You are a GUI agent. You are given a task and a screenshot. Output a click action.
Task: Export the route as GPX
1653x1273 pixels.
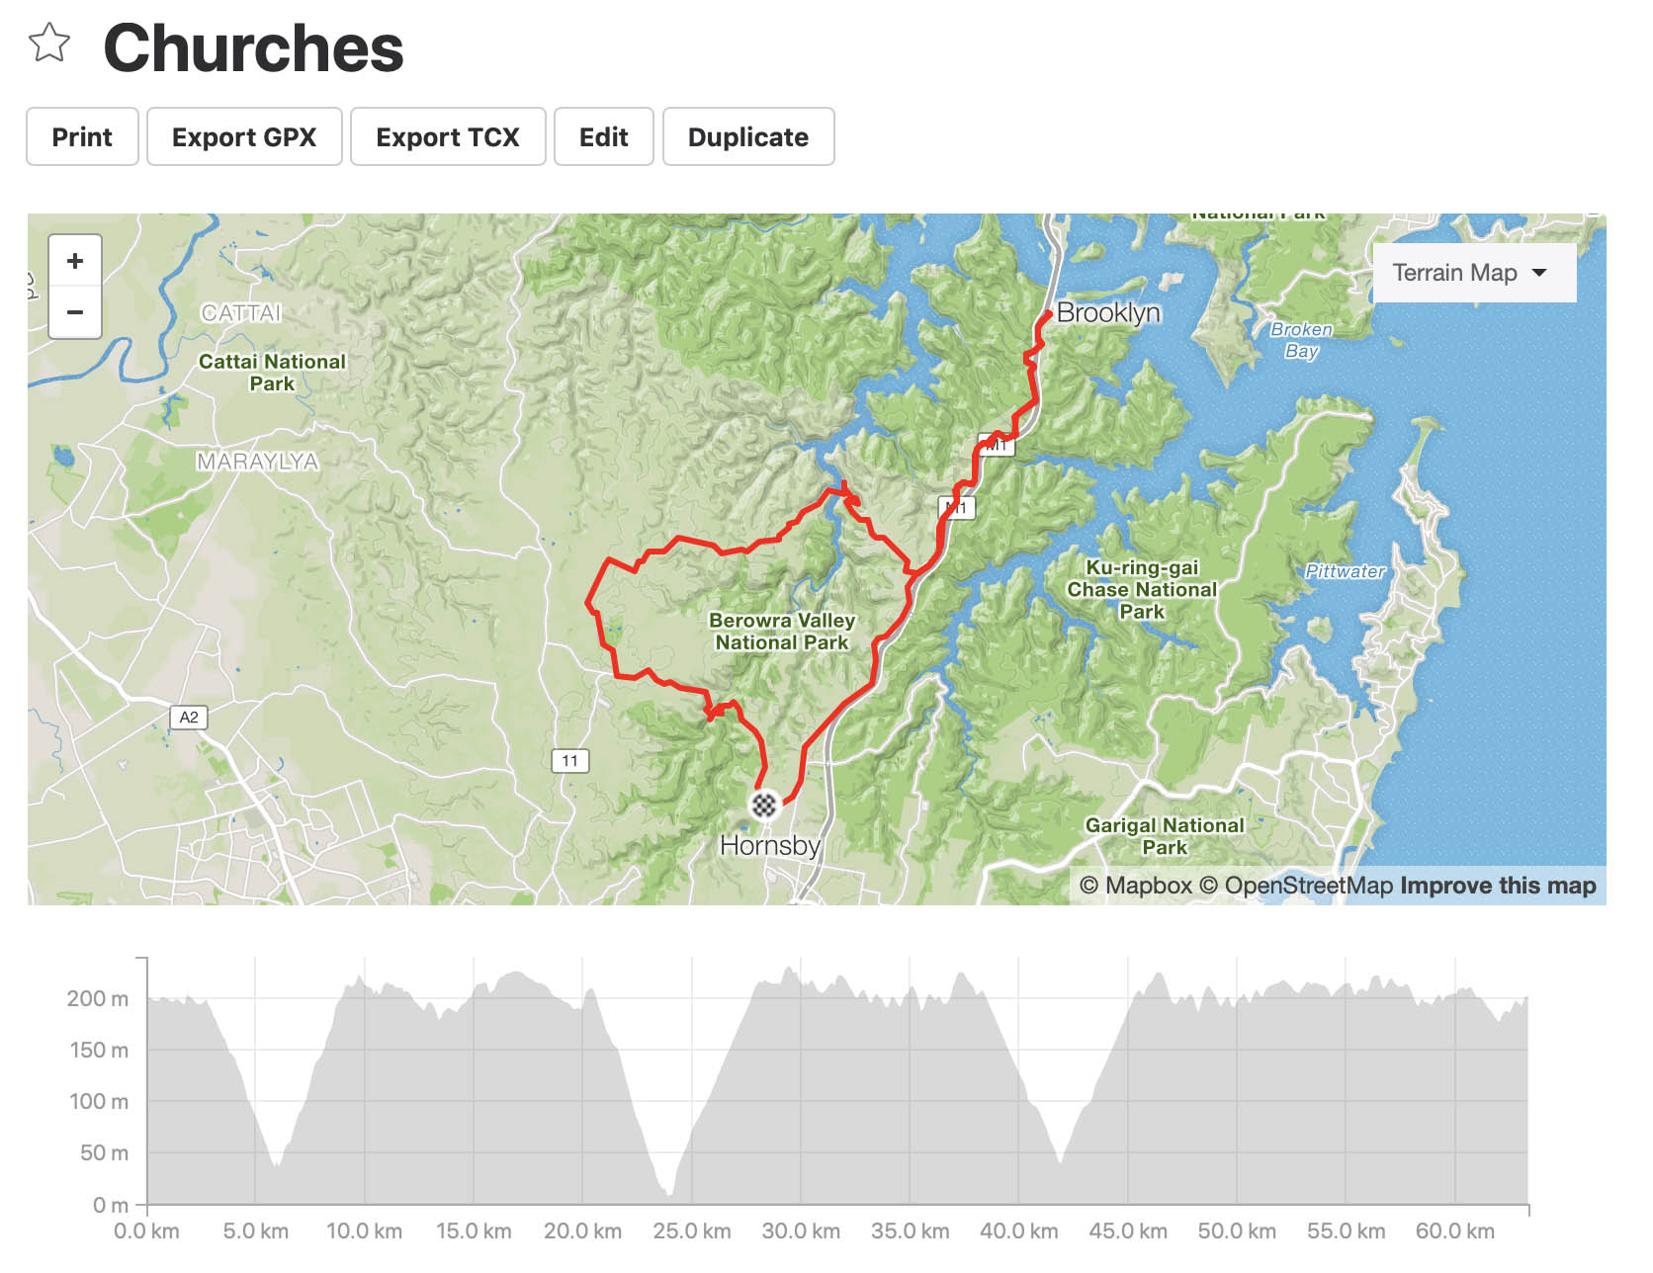pyautogui.click(x=244, y=136)
